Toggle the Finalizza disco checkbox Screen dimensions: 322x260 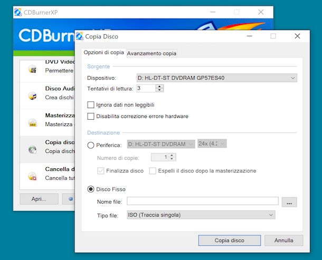(x=101, y=171)
